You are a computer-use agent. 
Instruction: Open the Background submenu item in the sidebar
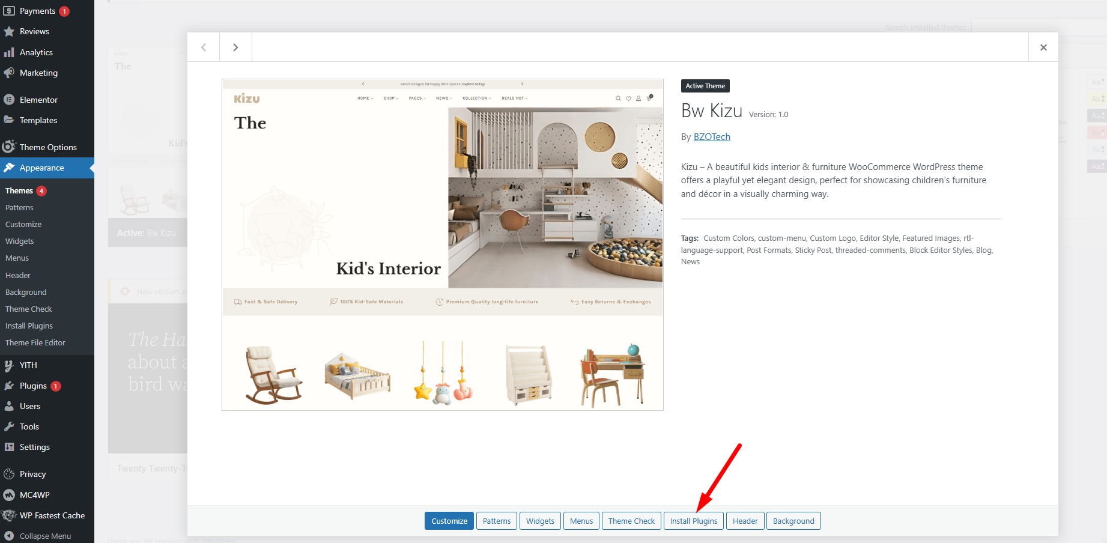[x=26, y=292]
